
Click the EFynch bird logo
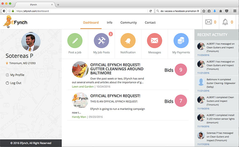click(15, 22)
